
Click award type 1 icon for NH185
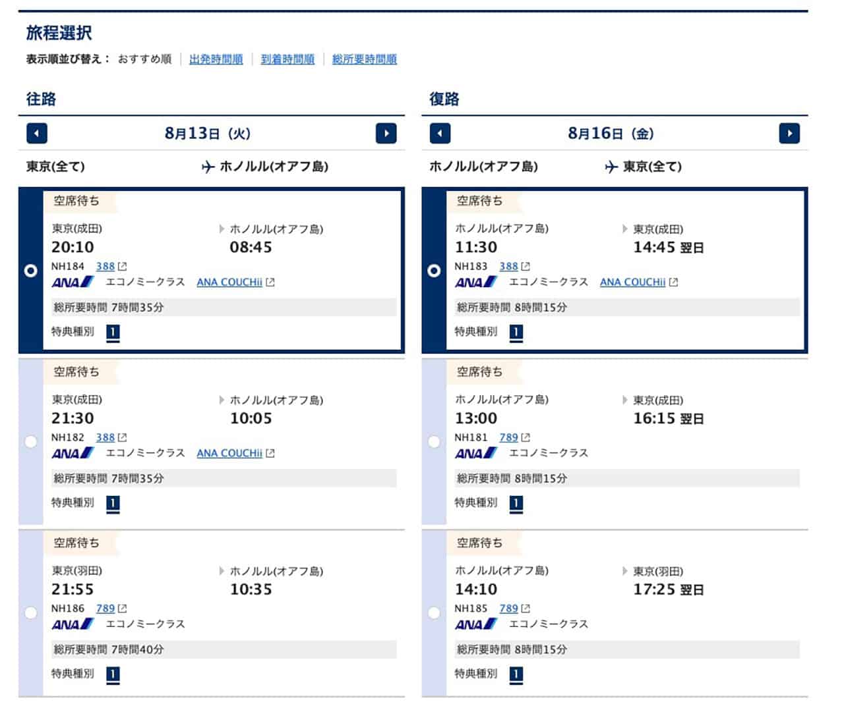coord(516,674)
